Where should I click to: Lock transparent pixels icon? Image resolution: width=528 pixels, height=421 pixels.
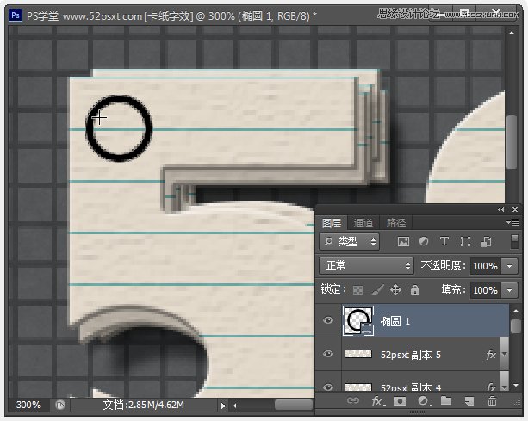click(357, 290)
